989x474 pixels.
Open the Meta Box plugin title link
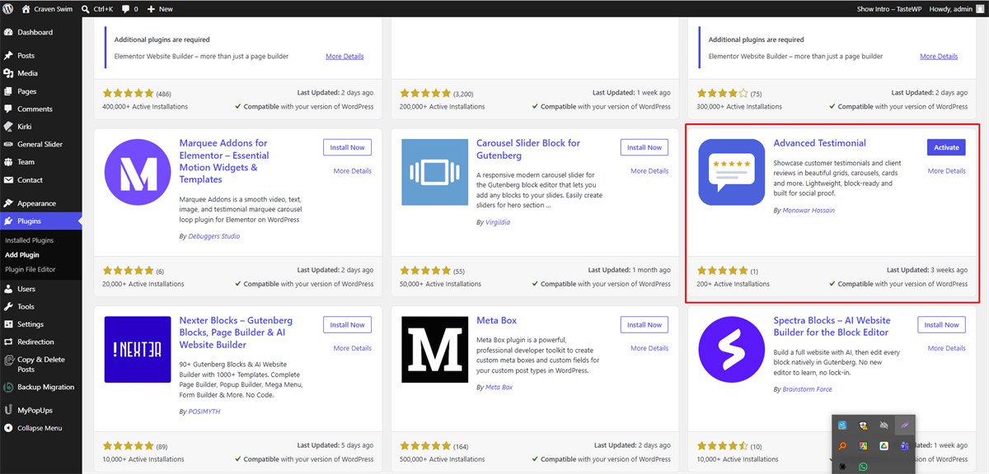click(497, 320)
